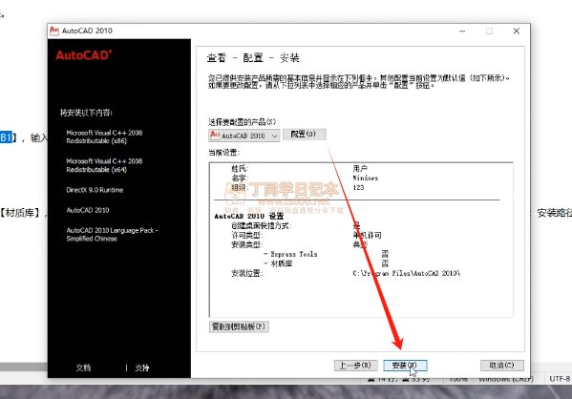Expand the AutoCAD 2010 product dropdown
Image resolution: width=572 pixels, height=399 pixels.
click(x=244, y=136)
